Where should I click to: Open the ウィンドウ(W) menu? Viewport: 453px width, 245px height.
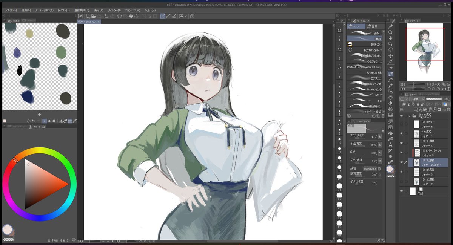132,10
